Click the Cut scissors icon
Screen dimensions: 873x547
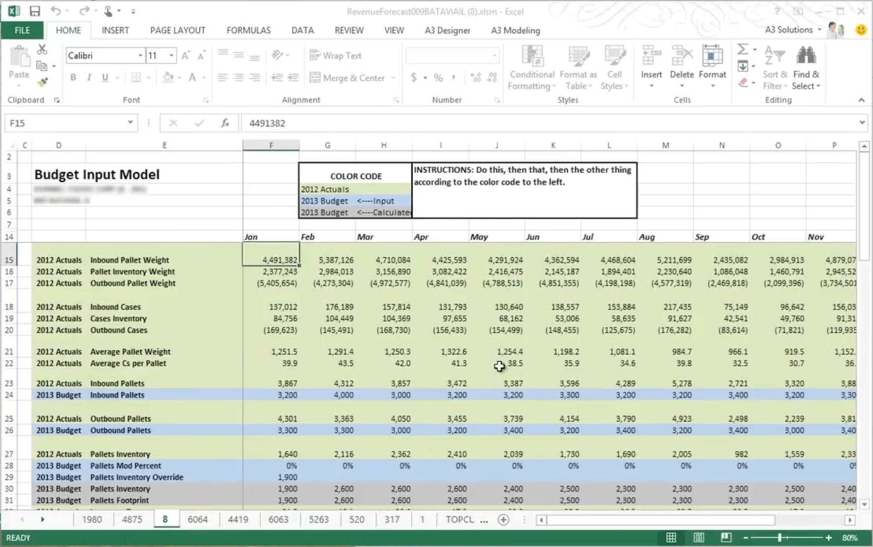(x=42, y=49)
